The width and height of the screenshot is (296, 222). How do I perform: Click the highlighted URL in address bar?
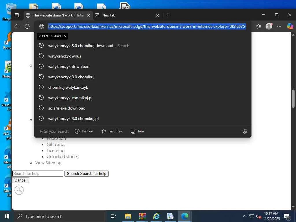[147, 26]
